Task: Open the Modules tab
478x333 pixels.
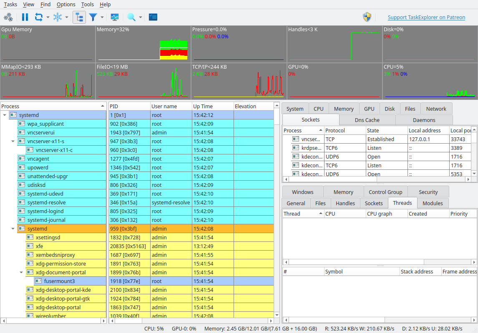Action: point(433,203)
